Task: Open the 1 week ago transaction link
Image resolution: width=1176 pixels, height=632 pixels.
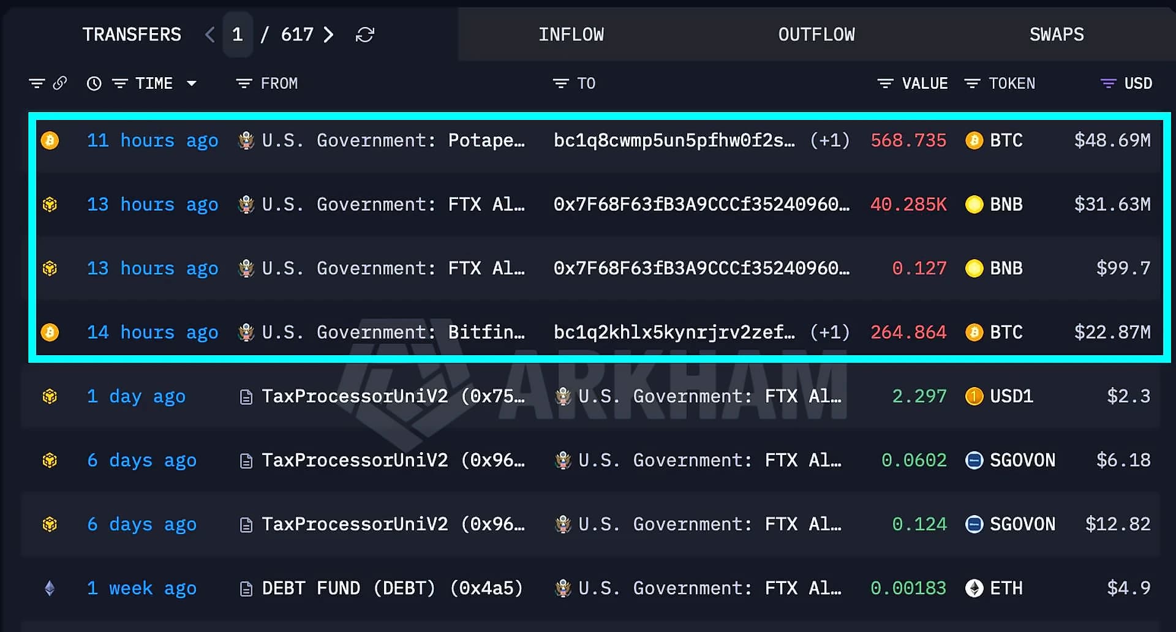Action: (x=141, y=588)
